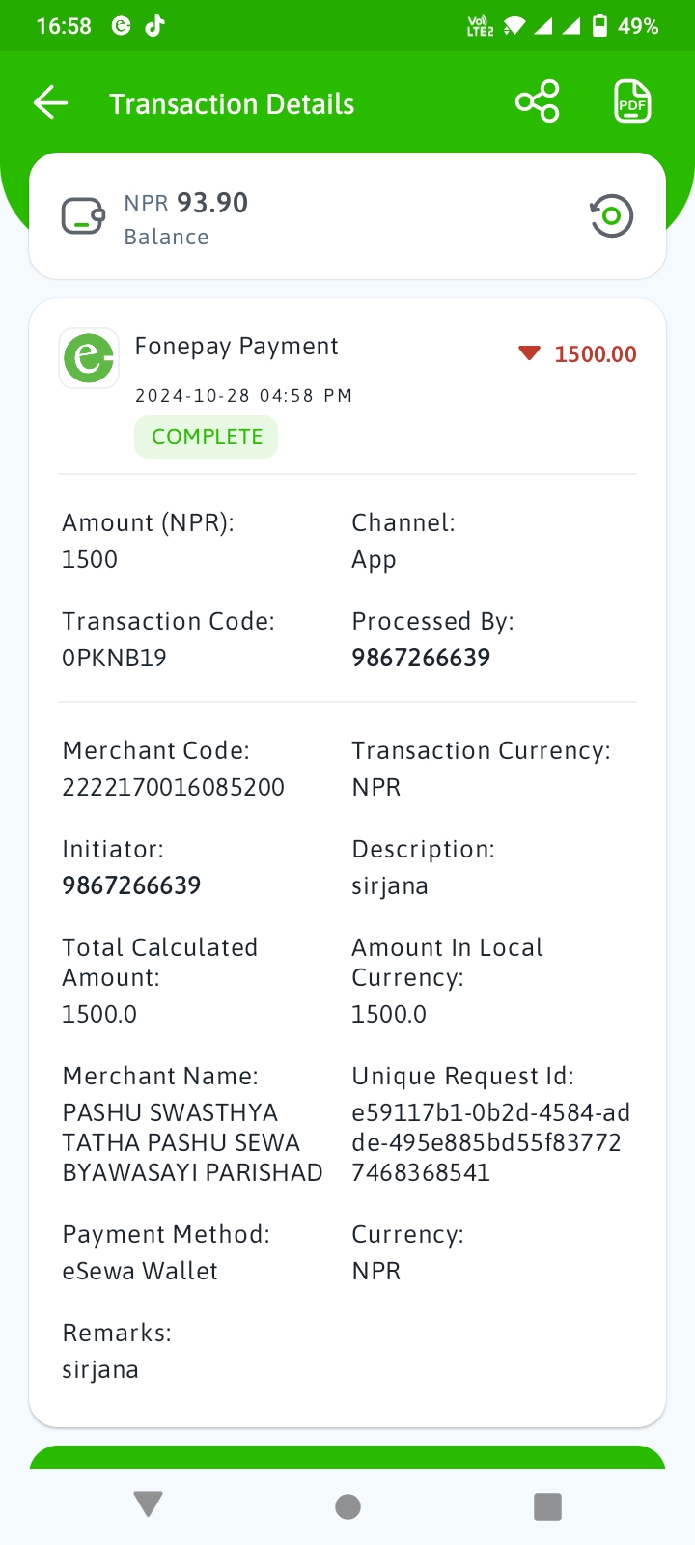695x1545 pixels.
Task: Tap the wallet icon beside balance
Action: (84, 216)
